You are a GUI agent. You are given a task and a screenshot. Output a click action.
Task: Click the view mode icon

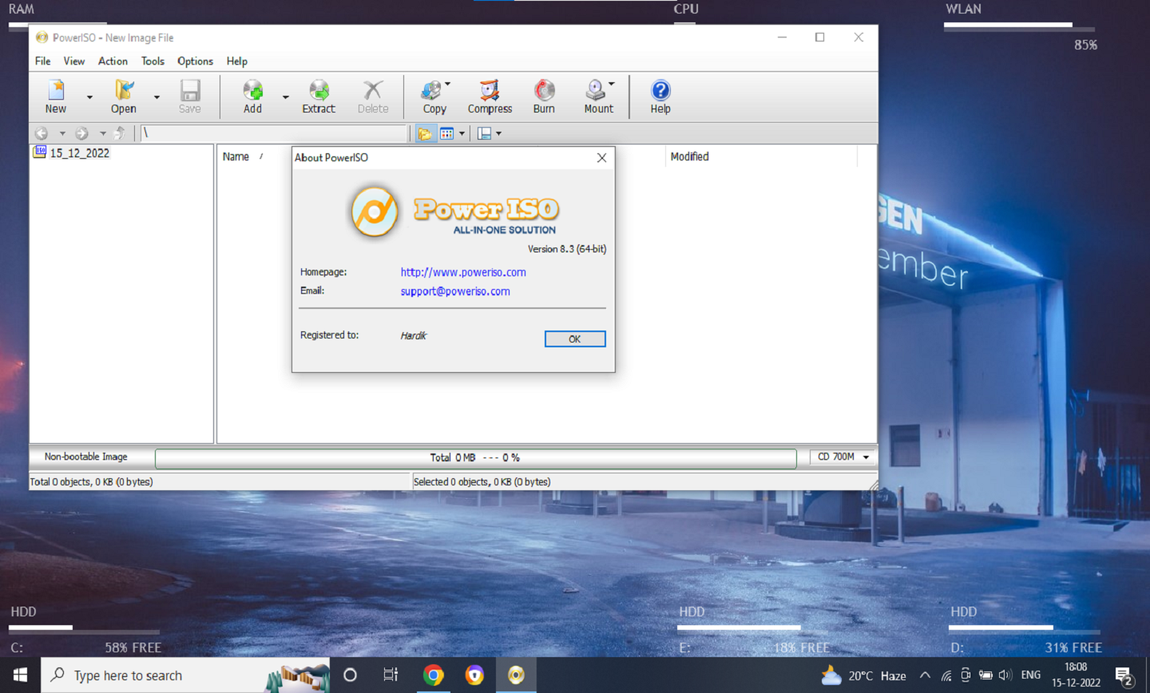coord(447,133)
